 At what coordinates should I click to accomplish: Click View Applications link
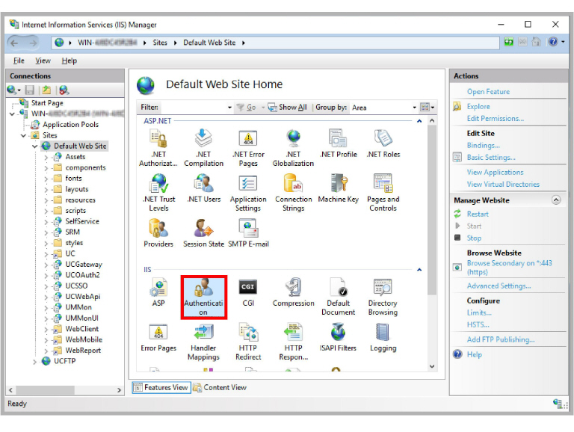click(495, 172)
